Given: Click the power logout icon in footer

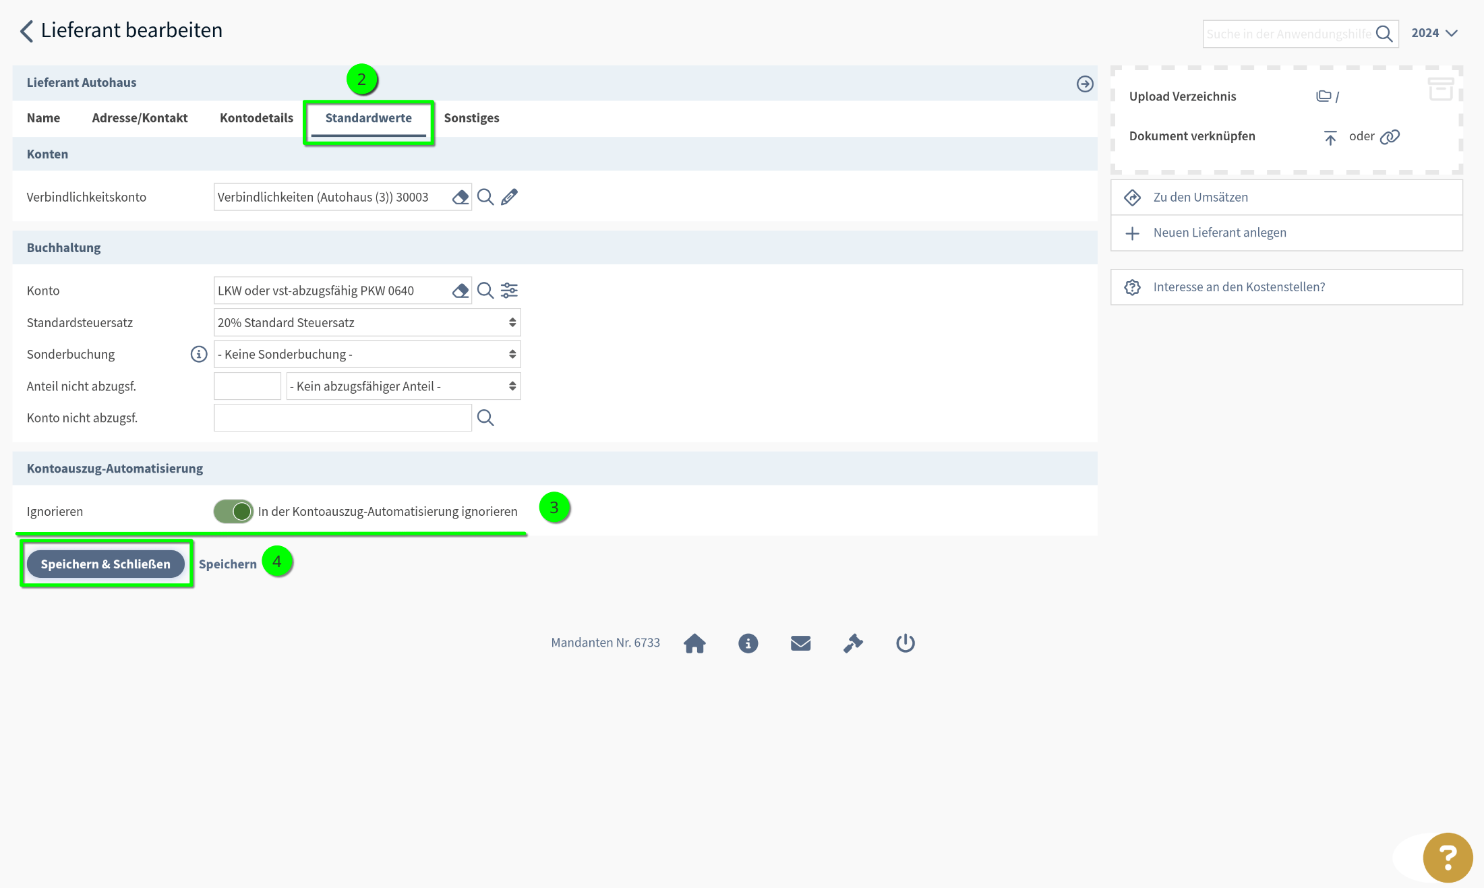Looking at the screenshot, I should (905, 643).
